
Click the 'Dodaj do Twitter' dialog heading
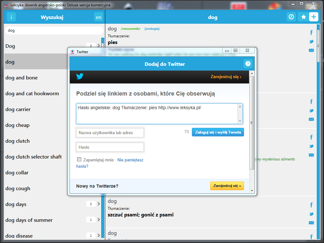point(165,64)
